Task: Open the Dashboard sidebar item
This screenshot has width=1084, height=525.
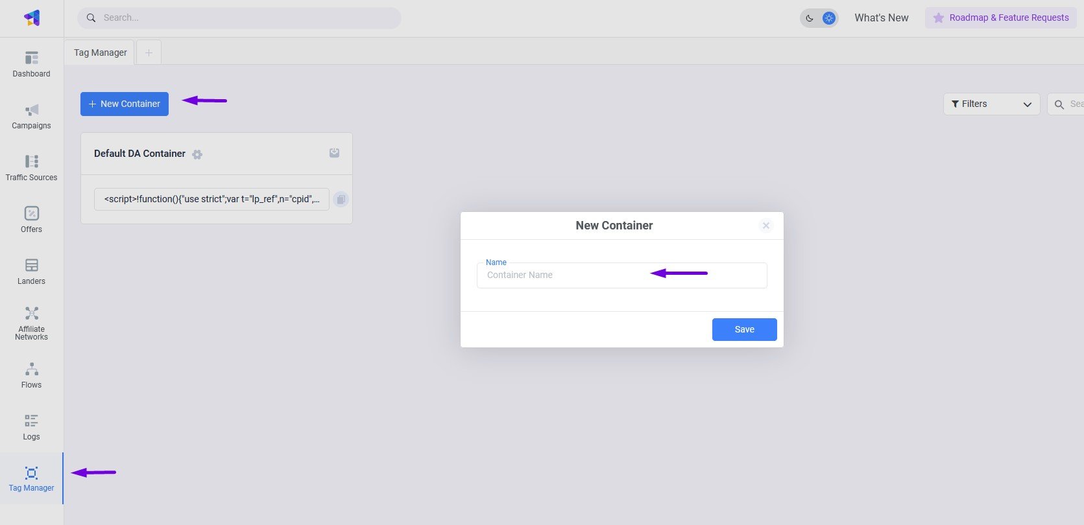Action: [31, 65]
